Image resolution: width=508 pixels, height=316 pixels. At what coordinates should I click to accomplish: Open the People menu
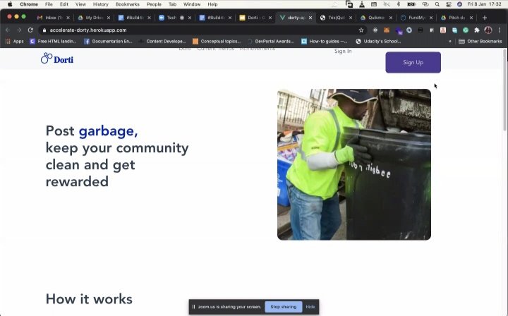154,4
